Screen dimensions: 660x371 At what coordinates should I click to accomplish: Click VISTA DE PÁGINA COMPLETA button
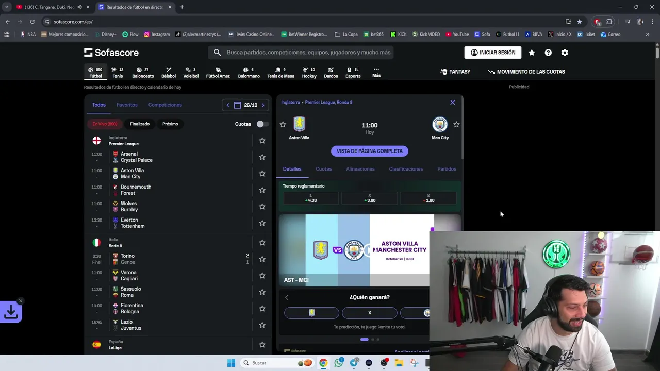370,151
